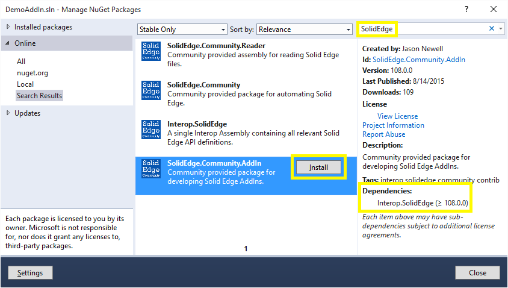Open the Sort by Relevance dropdown
This screenshot has height=288, width=508.
pos(304,29)
